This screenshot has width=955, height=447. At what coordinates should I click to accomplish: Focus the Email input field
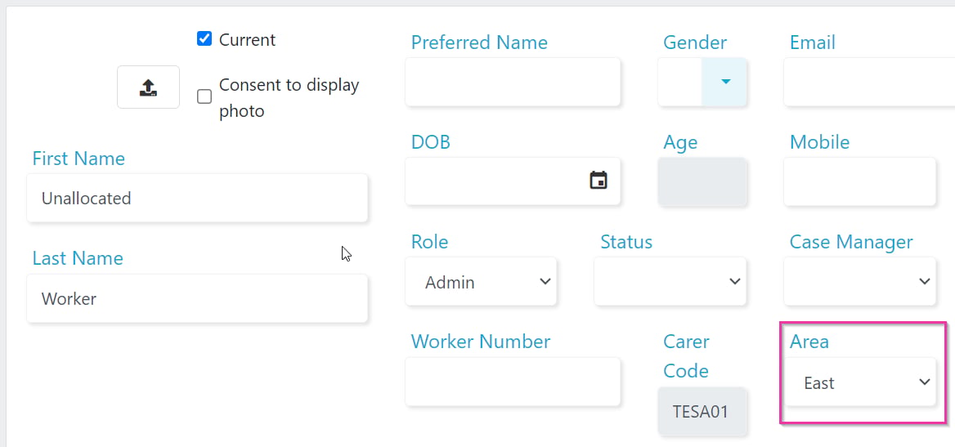tap(869, 82)
